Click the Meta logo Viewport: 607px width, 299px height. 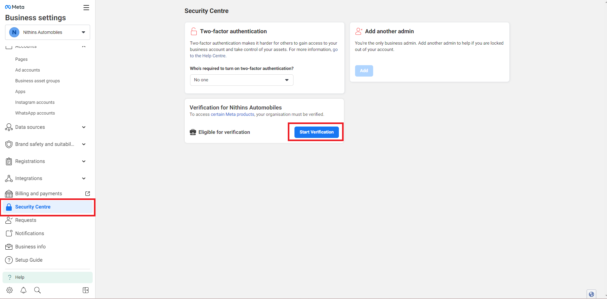[x=15, y=7]
